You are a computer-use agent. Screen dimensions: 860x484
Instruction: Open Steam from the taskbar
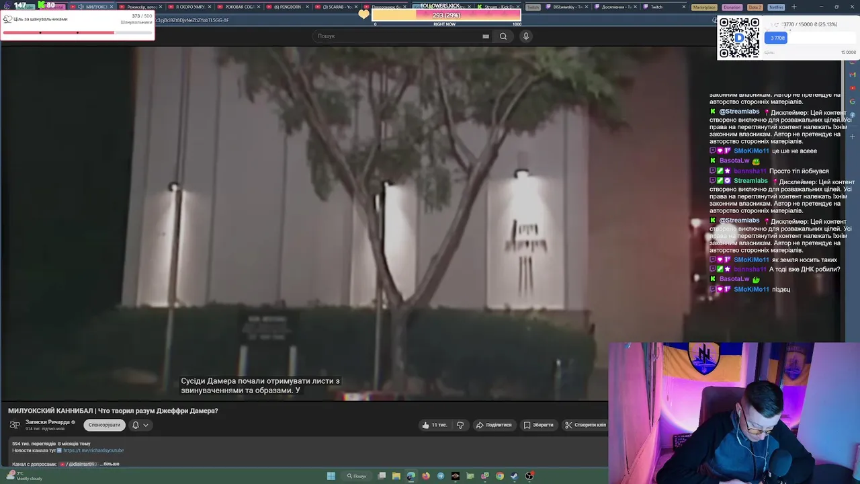point(515,476)
